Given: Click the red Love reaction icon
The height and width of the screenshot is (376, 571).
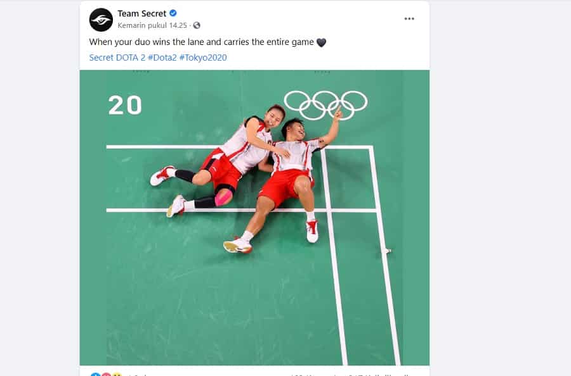Looking at the screenshot, I should pos(106,375).
